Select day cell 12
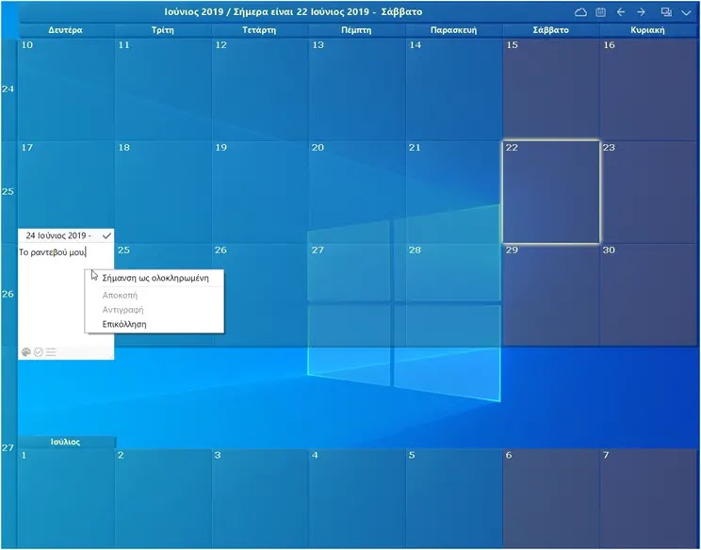The image size is (701, 550). (x=260, y=89)
